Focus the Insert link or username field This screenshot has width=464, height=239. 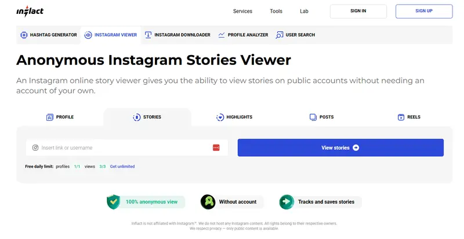pyautogui.click(x=122, y=148)
